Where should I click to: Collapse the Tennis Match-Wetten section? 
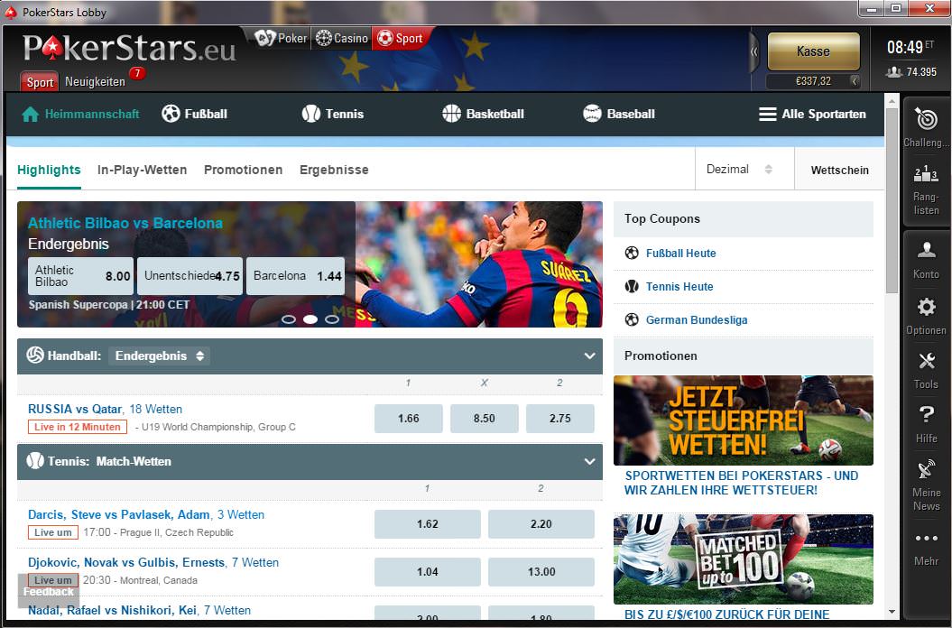(589, 461)
